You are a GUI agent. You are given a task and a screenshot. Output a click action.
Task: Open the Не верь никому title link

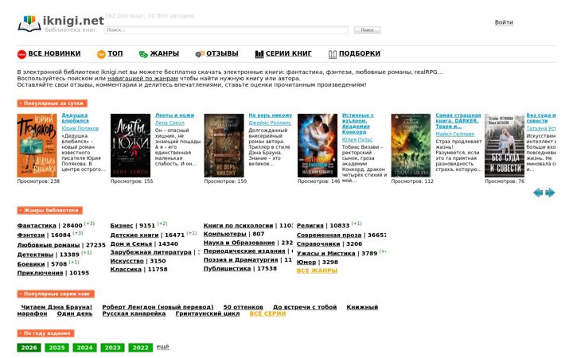[271, 115]
